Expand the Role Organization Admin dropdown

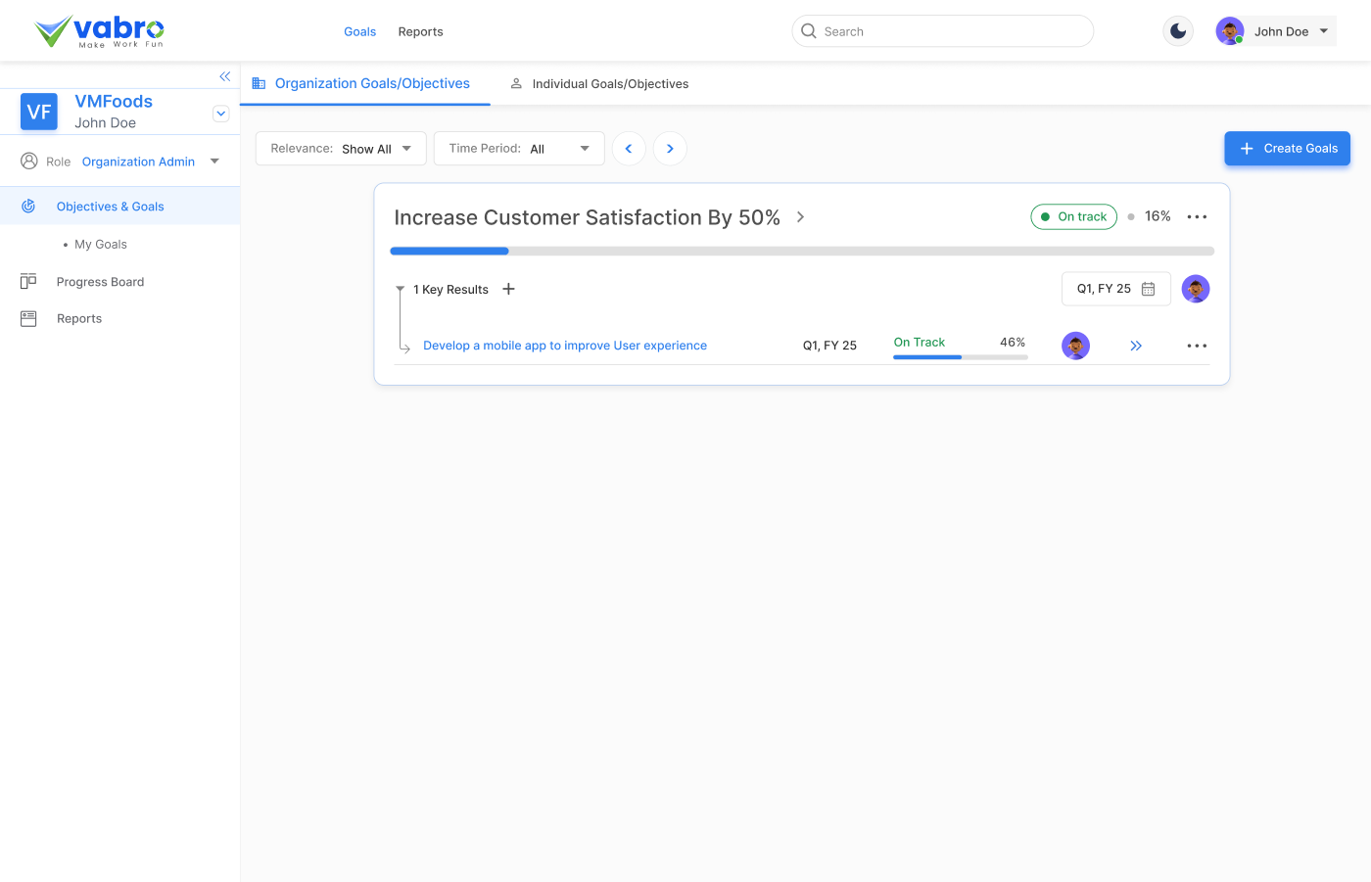click(x=214, y=162)
